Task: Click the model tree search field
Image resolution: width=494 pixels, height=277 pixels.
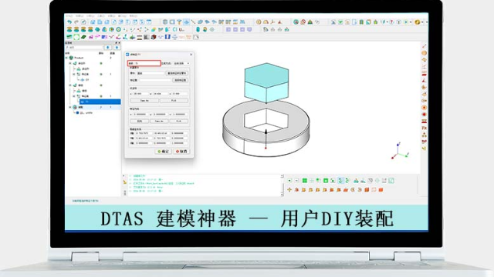Action: click(84, 48)
